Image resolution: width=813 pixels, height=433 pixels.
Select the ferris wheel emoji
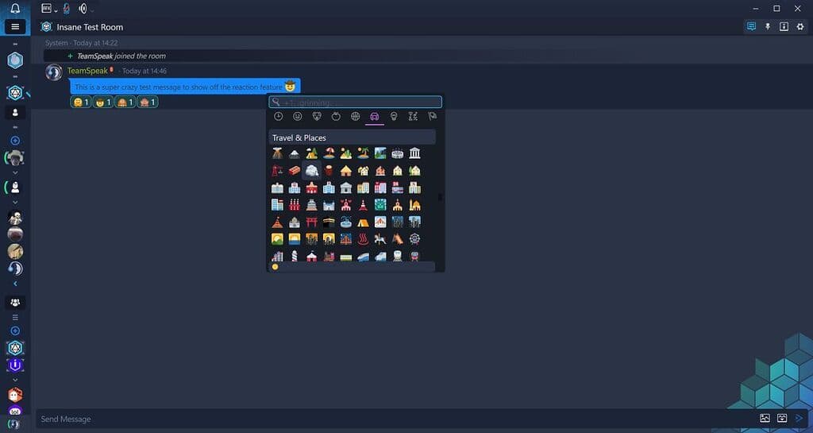(x=414, y=239)
